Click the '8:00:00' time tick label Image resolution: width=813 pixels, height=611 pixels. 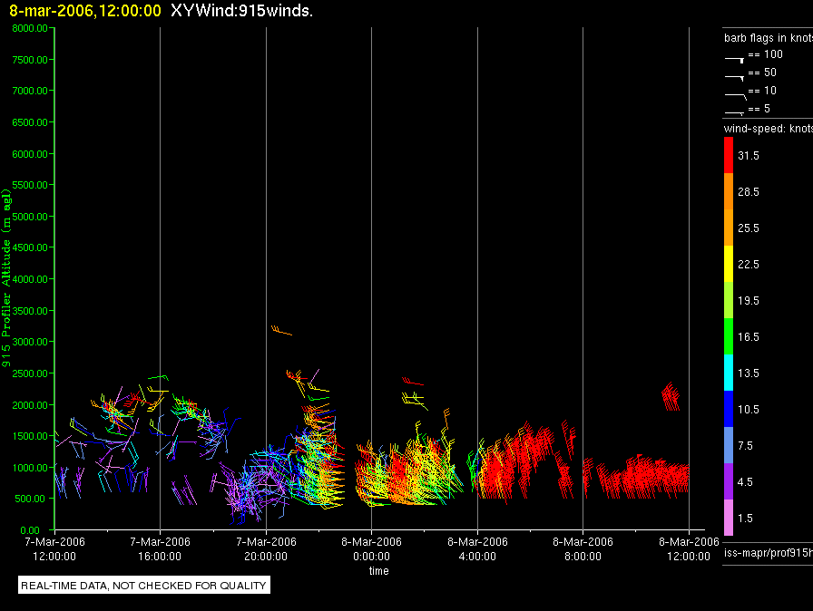(x=583, y=557)
